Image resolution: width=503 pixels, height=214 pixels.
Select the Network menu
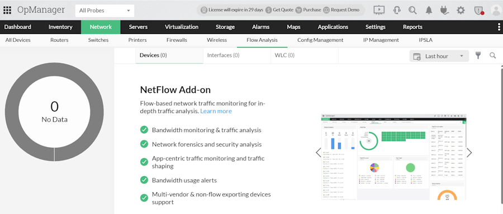(x=101, y=27)
